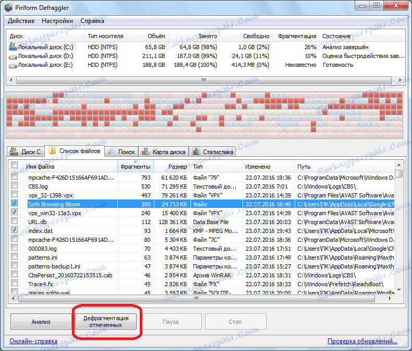Click Проверка обновлений link

362,341
